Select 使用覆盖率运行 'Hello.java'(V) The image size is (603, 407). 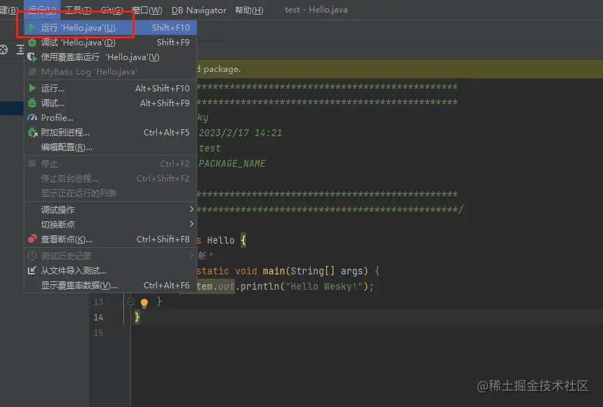coord(110,57)
